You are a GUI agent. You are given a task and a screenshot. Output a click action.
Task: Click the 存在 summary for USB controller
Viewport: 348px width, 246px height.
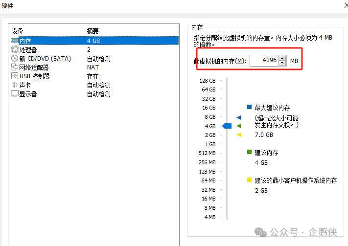pyautogui.click(x=93, y=76)
